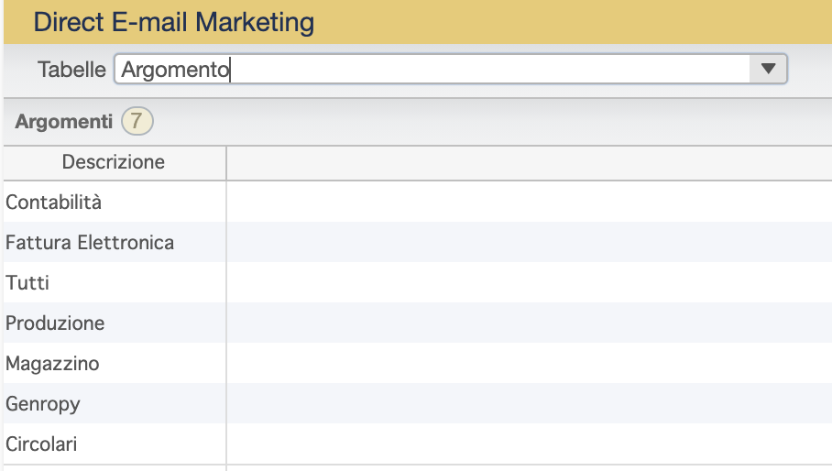
Task: Select the Contabilità row
Action: (x=418, y=203)
